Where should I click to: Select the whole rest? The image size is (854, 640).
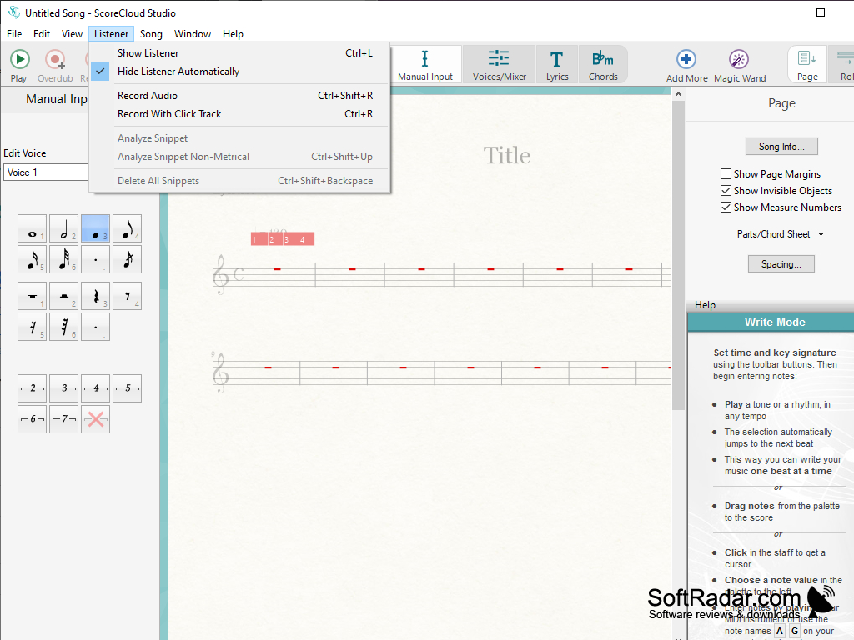pos(33,296)
